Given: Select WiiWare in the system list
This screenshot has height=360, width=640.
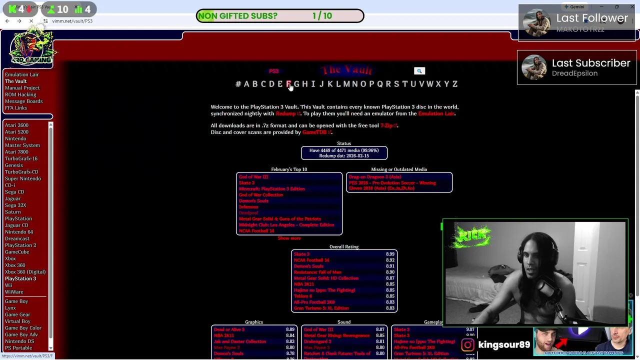Looking at the screenshot, I should [x=14, y=292].
